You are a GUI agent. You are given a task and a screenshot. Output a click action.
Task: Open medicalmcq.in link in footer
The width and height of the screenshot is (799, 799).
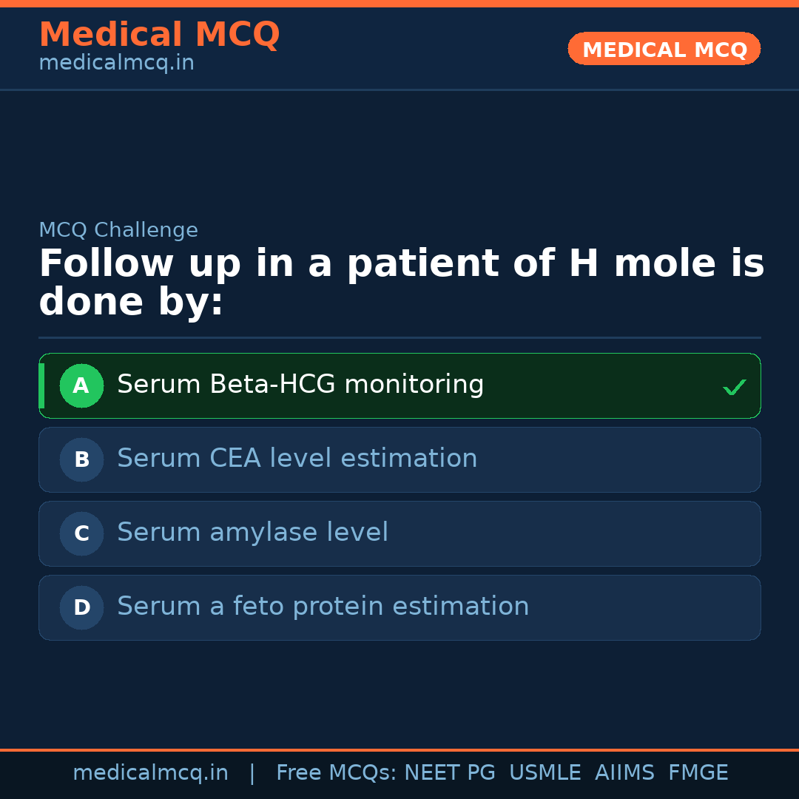(x=150, y=773)
